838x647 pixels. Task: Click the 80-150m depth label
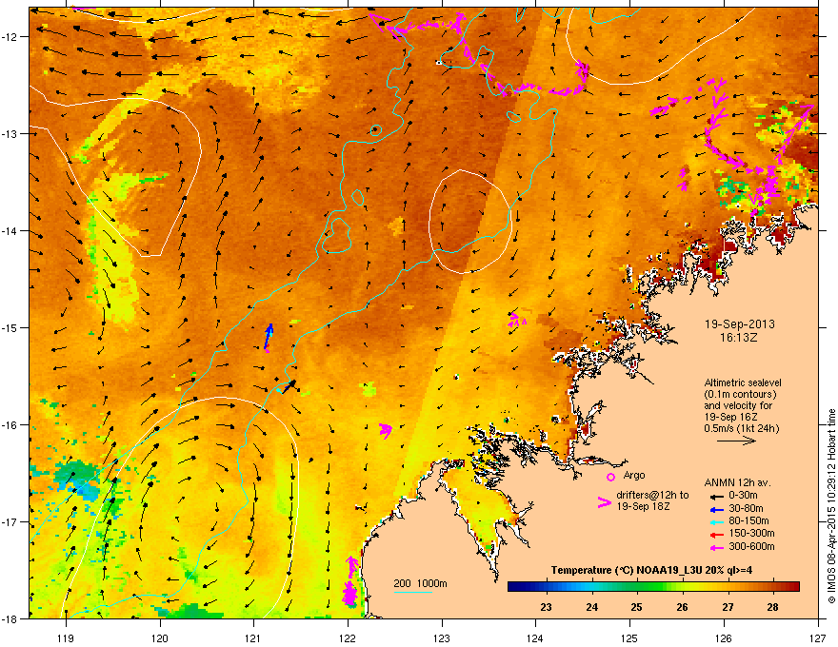pyautogui.click(x=748, y=521)
